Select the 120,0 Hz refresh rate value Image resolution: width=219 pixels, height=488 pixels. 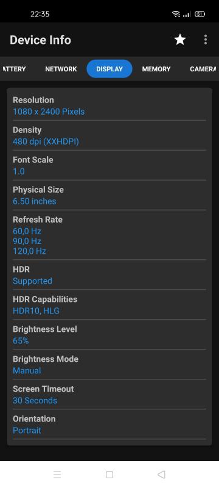pyautogui.click(x=29, y=251)
